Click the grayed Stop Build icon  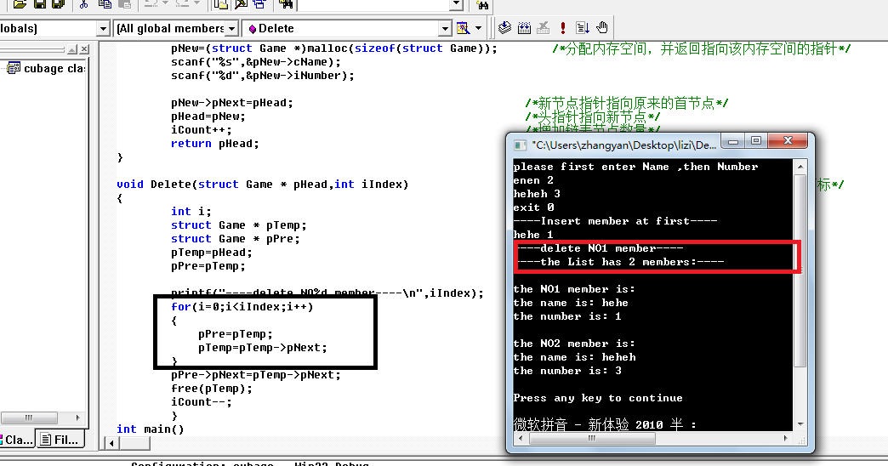[544, 28]
